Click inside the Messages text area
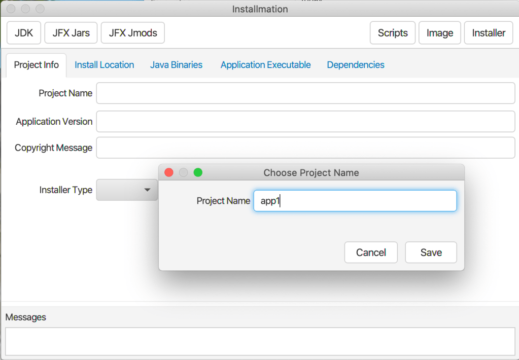 (259, 341)
